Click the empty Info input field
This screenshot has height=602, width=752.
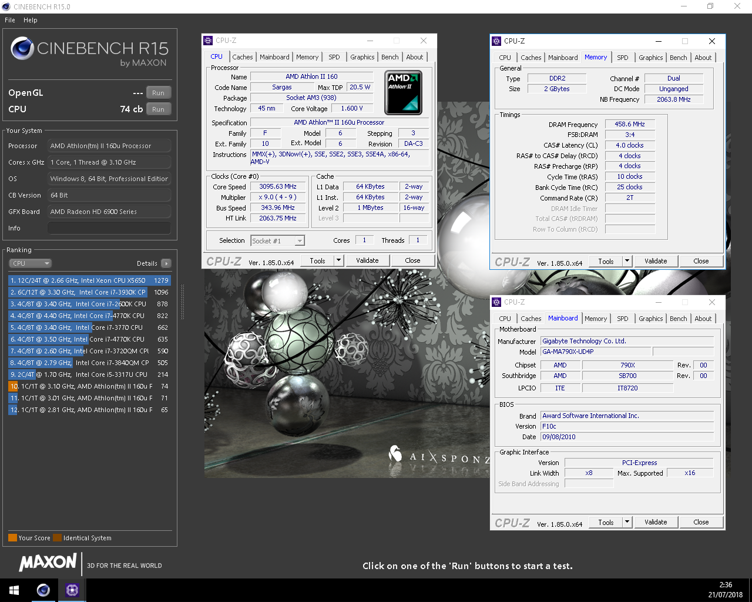109,228
